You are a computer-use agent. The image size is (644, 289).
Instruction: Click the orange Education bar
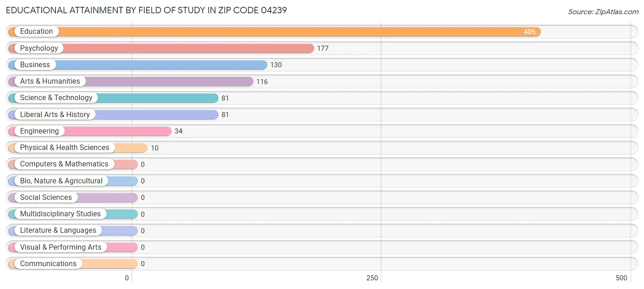click(274, 32)
